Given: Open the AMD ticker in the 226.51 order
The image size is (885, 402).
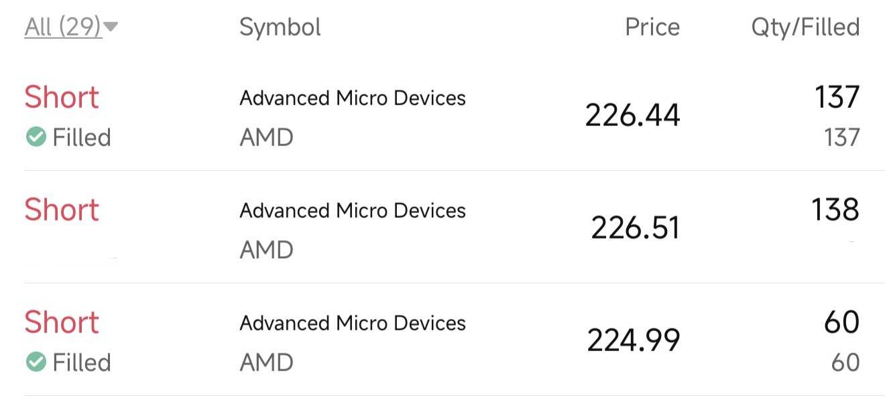Looking at the screenshot, I should click(x=266, y=250).
